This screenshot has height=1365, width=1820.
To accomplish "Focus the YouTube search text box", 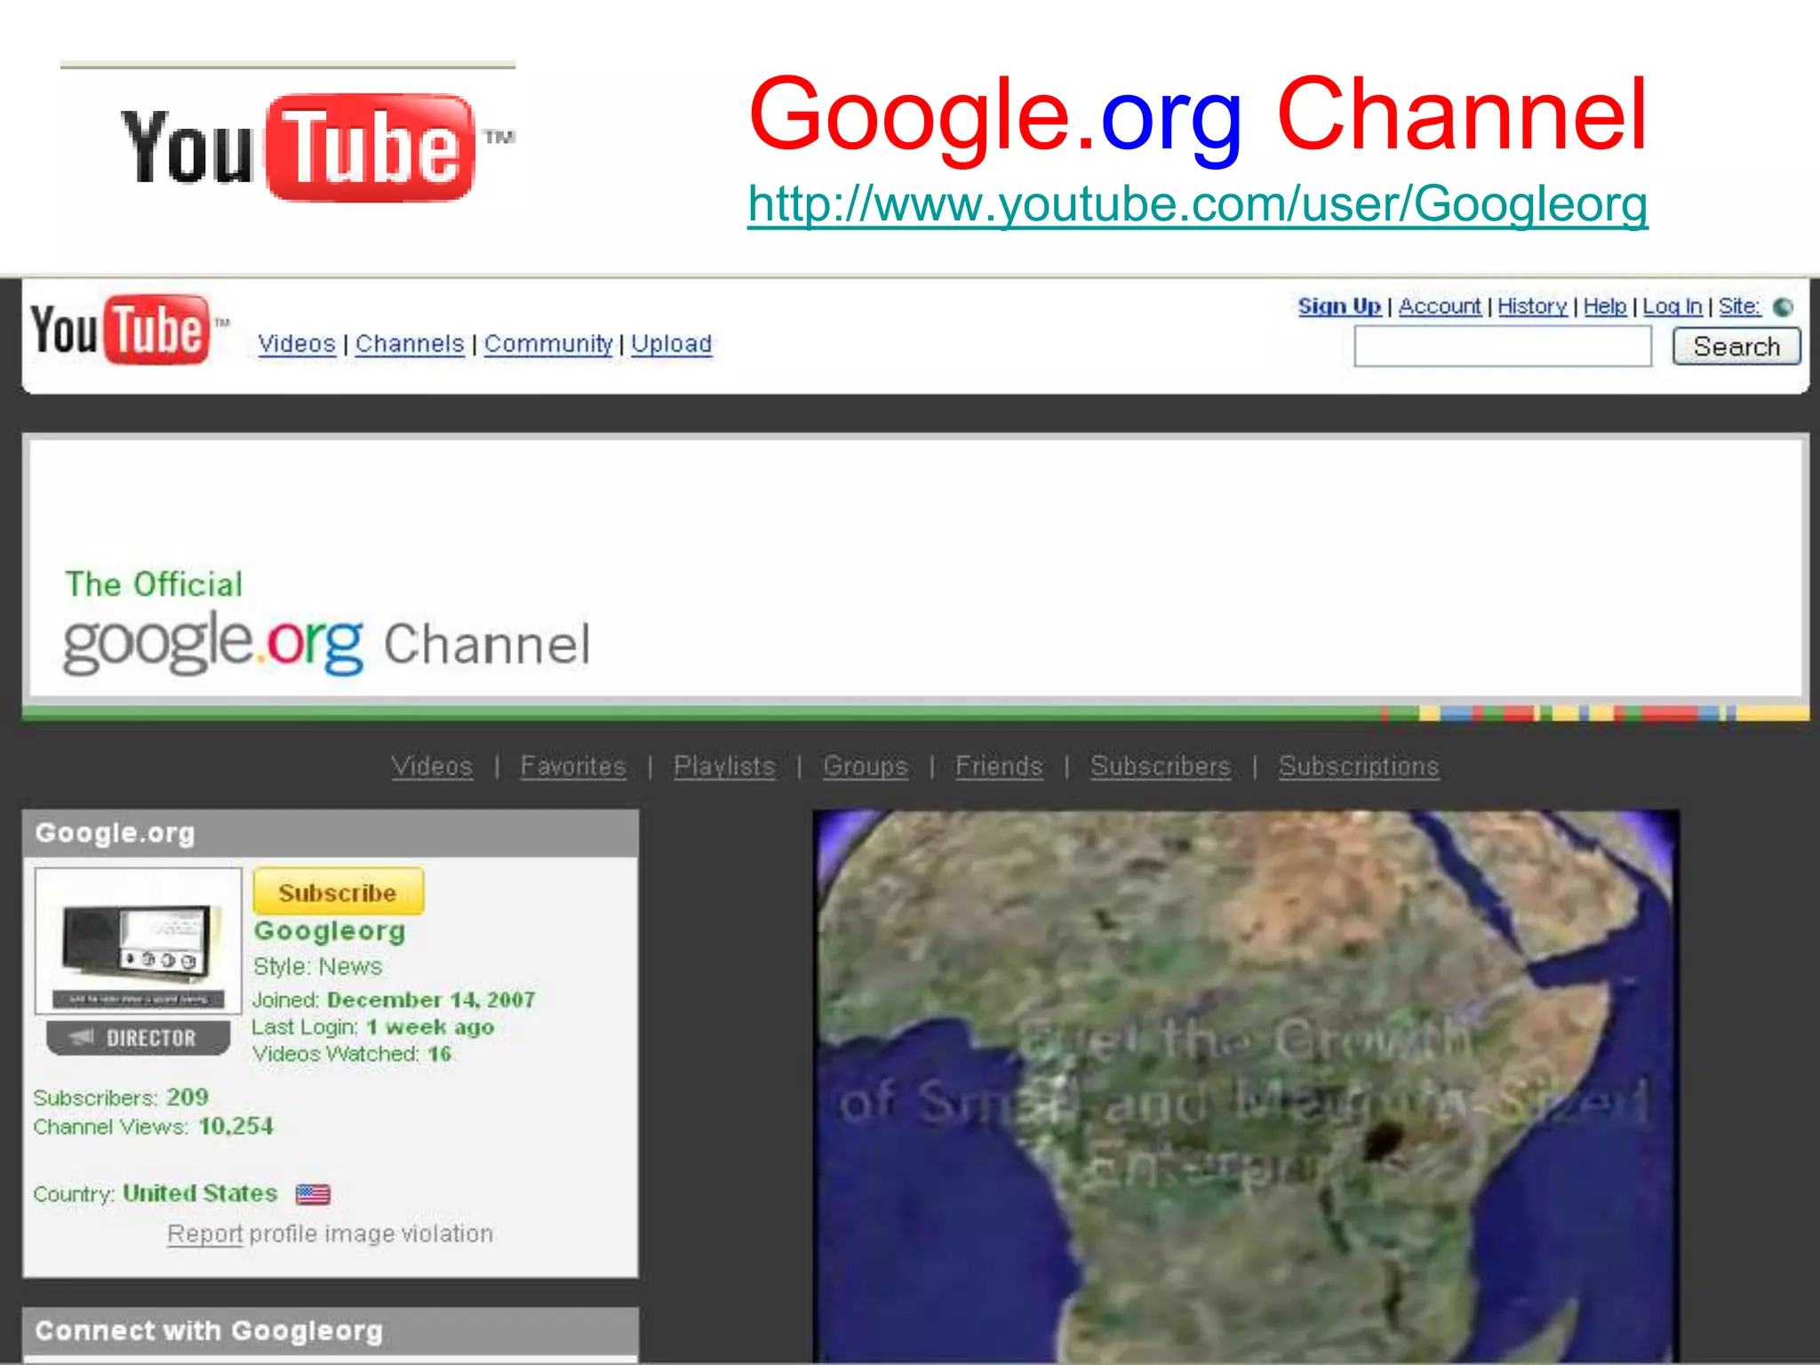I will (x=1502, y=347).
